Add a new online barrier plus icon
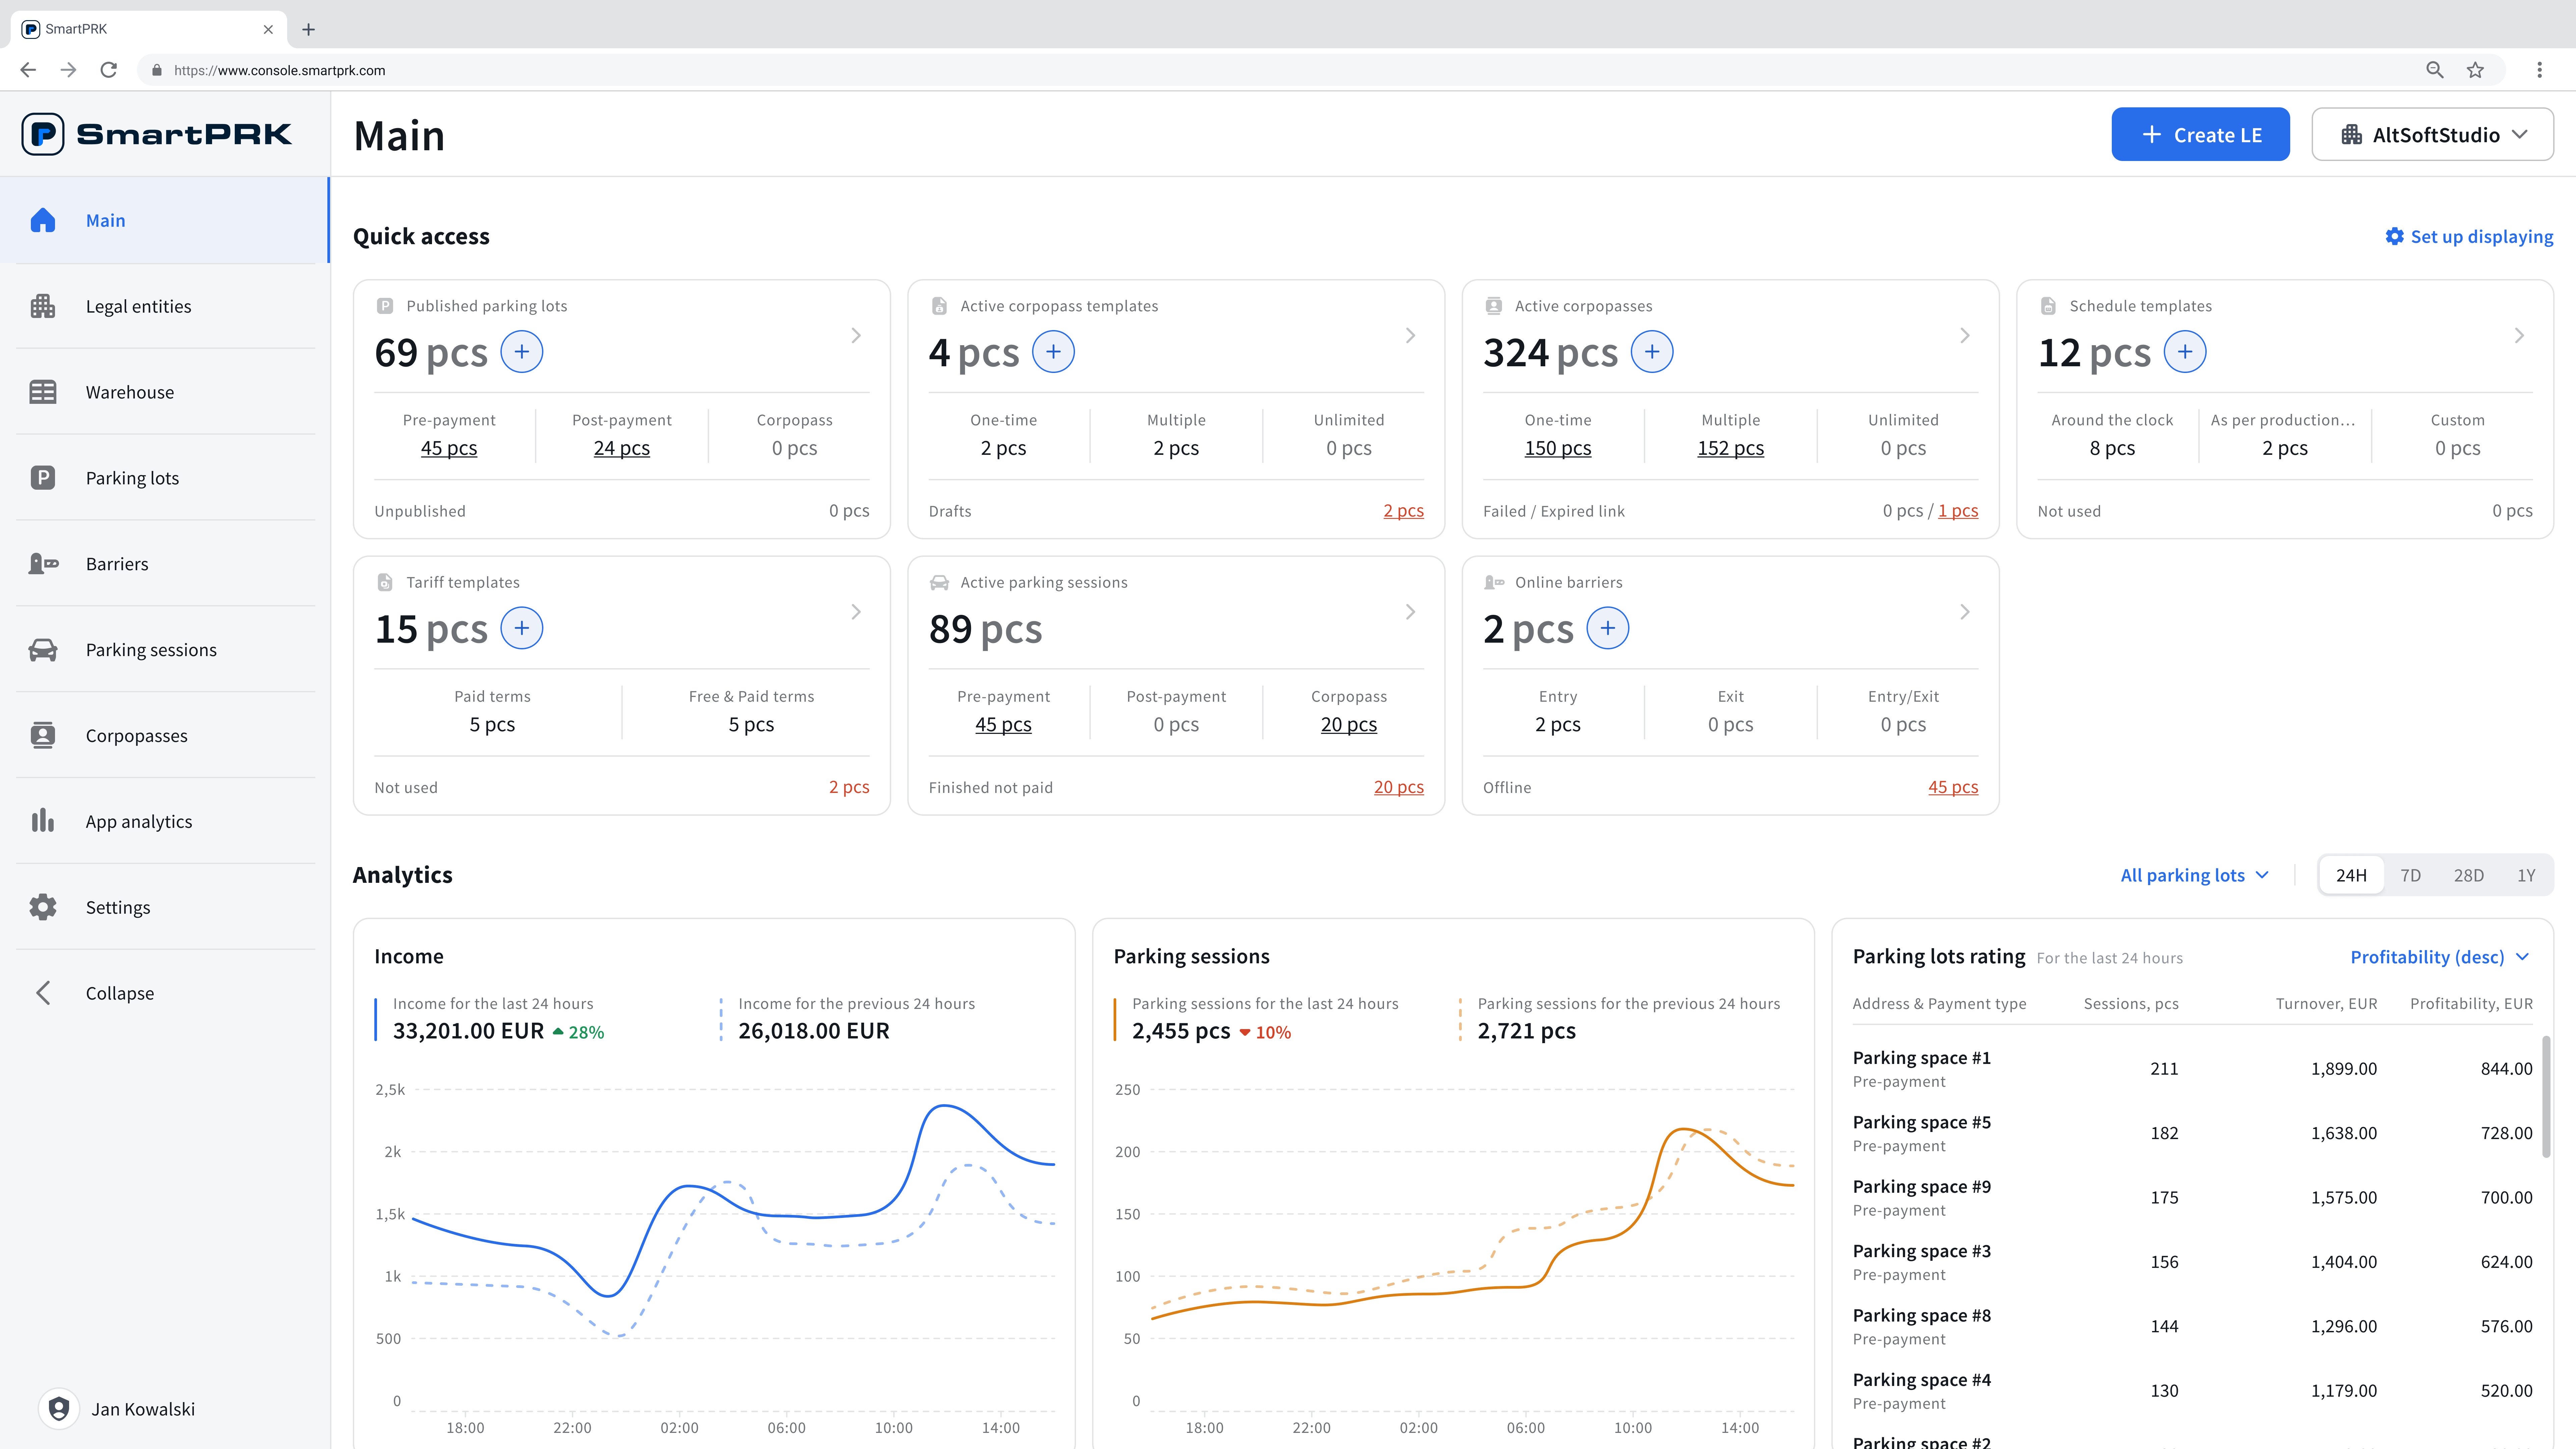2576x1449 pixels. pyautogui.click(x=1608, y=628)
